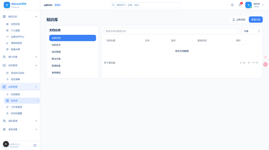Click the 文件 column header

pyautogui.click(x=147, y=41)
